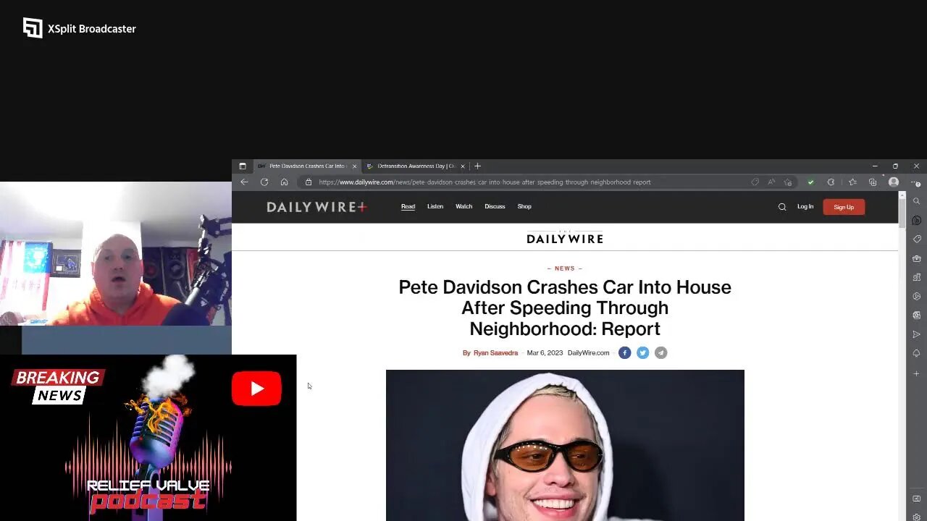The height and width of the screenshot is (521, 927).
Task: Share article on Twitter
Action: pos(642,352)
